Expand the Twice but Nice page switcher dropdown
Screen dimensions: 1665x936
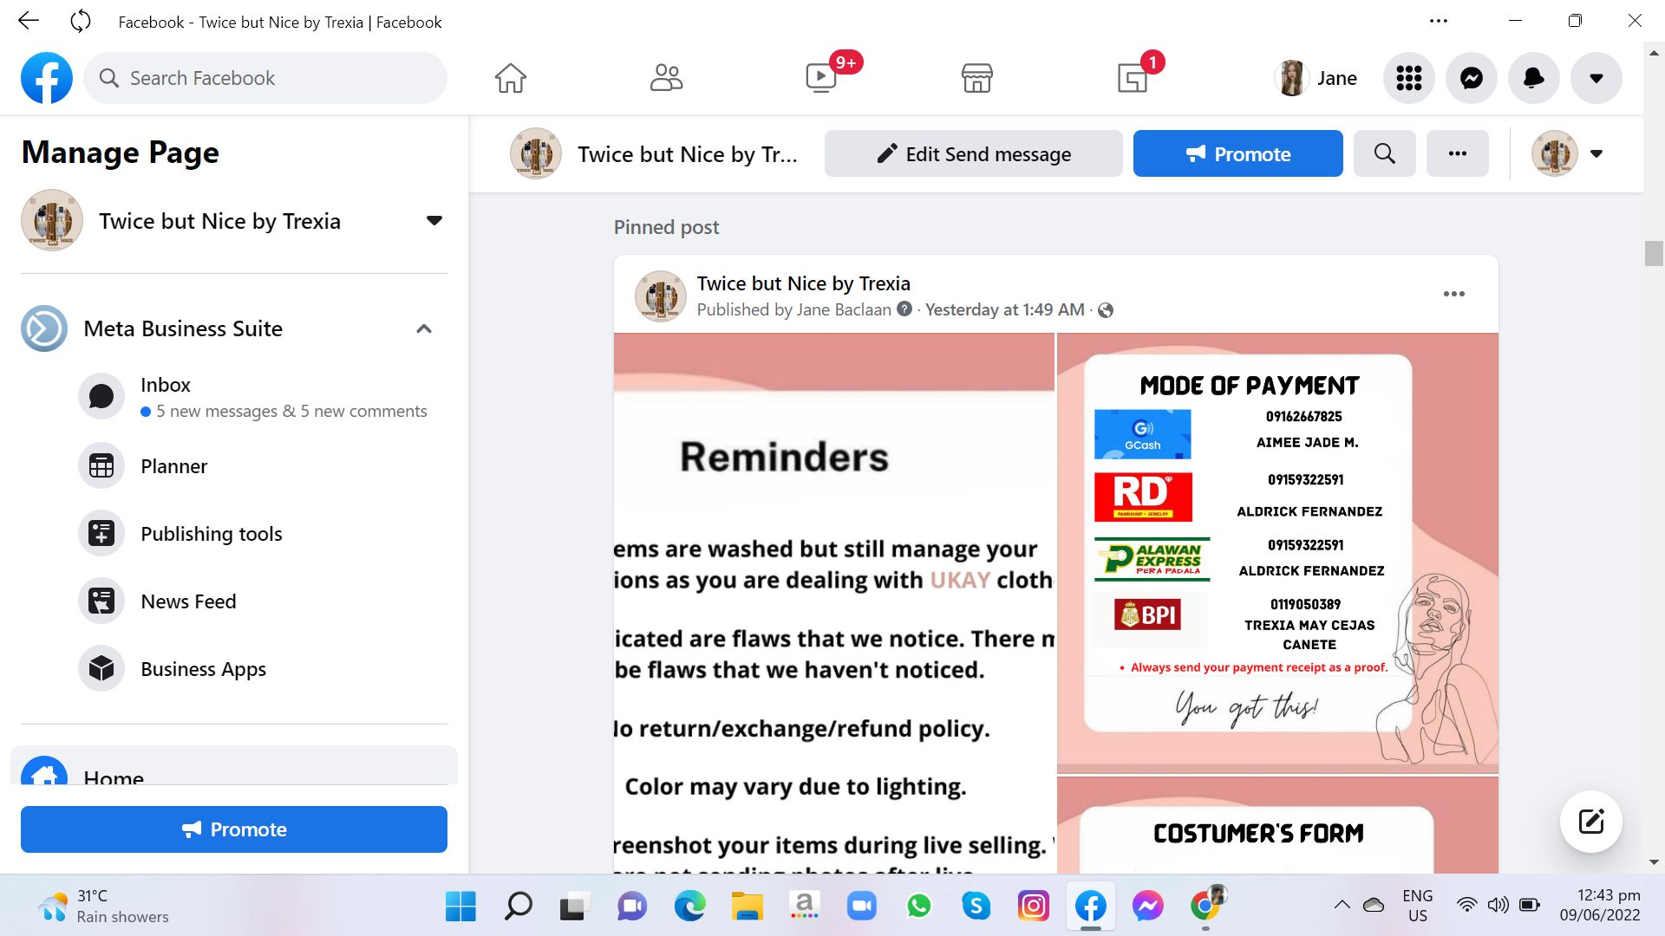[434, 220]
